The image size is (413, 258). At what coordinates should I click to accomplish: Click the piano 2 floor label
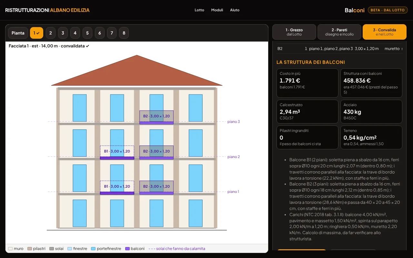[x=234, y=157]
